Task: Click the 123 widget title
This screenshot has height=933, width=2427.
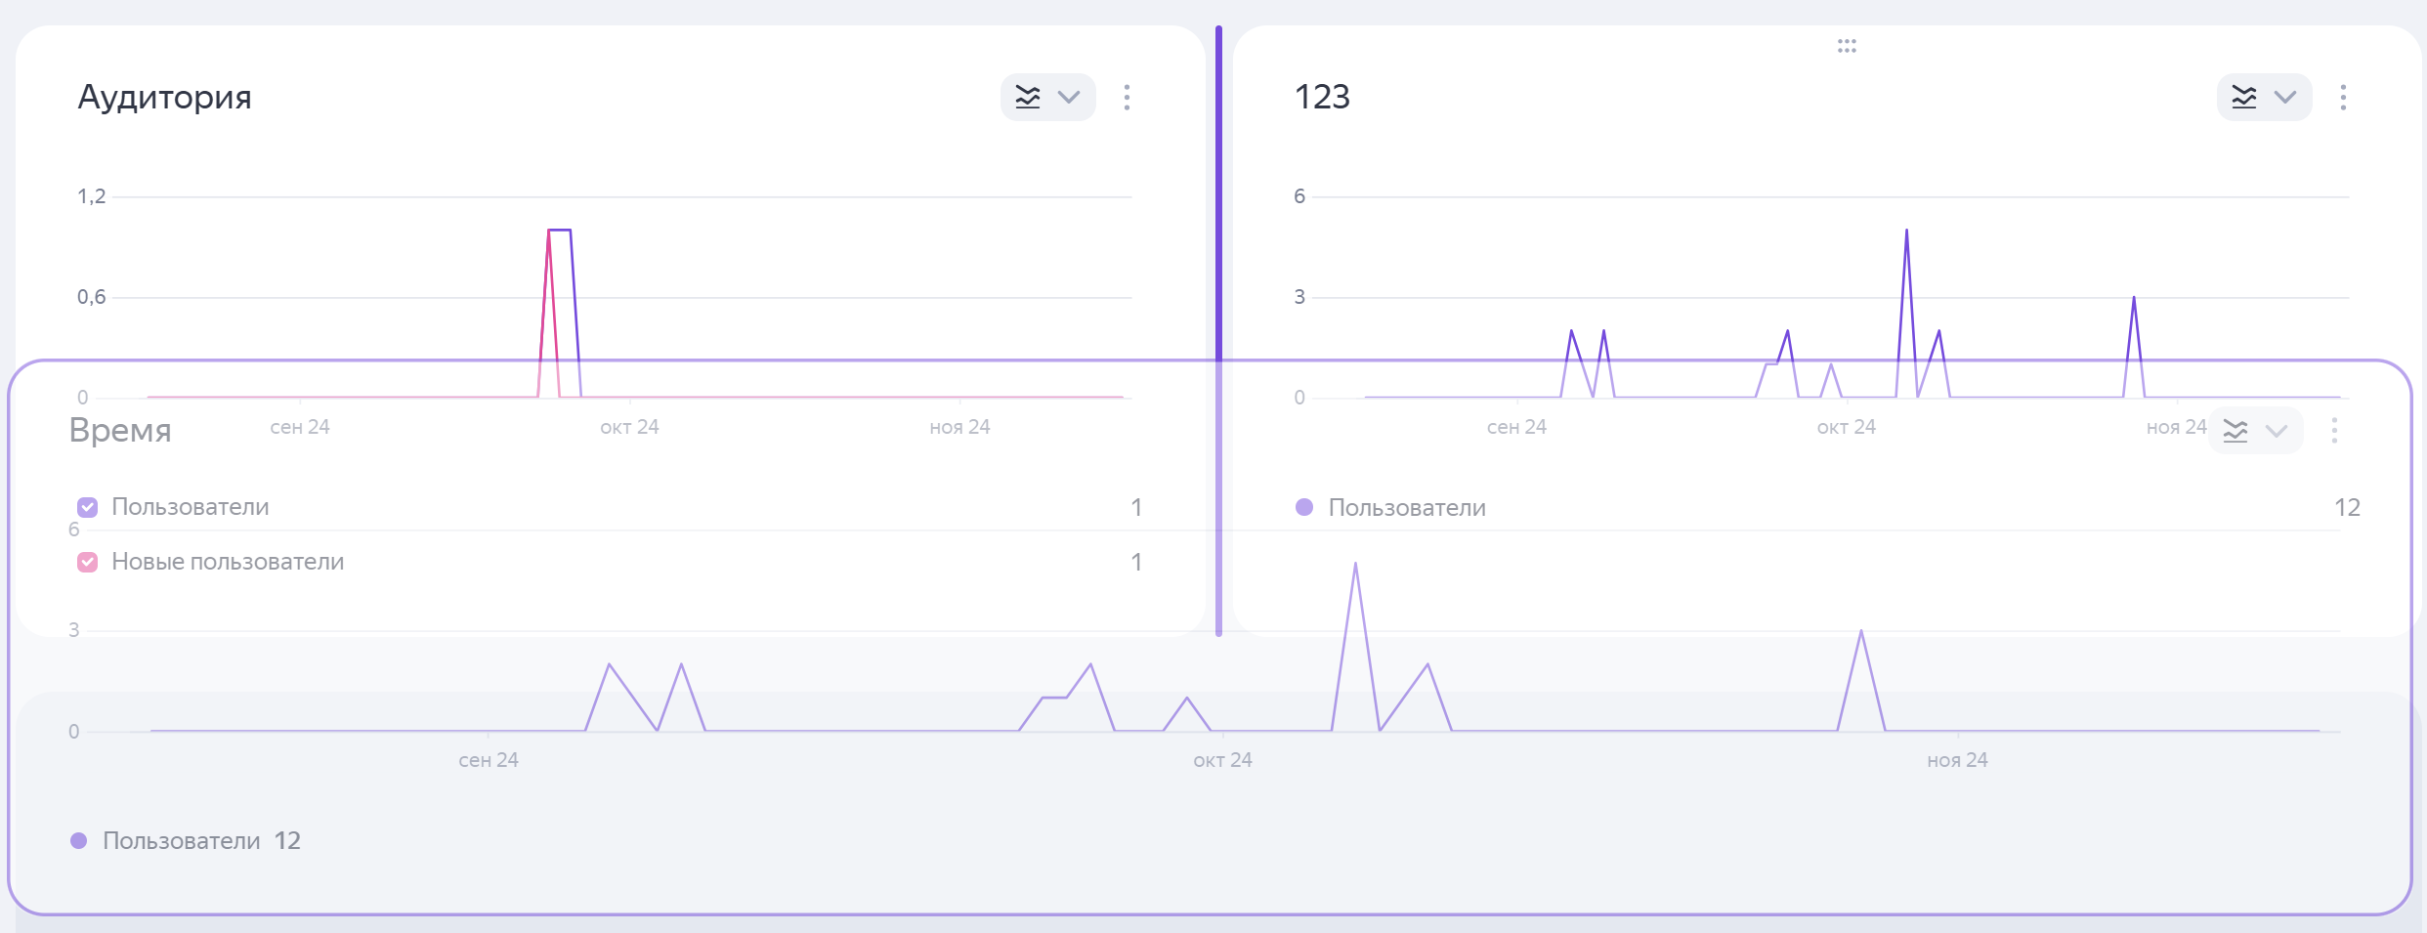Action: (1321, 97)
